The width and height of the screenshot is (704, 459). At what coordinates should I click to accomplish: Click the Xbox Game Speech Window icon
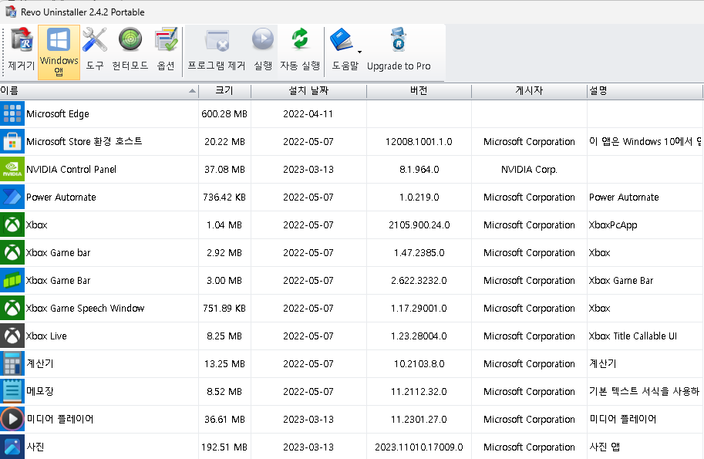click(12, 309)
